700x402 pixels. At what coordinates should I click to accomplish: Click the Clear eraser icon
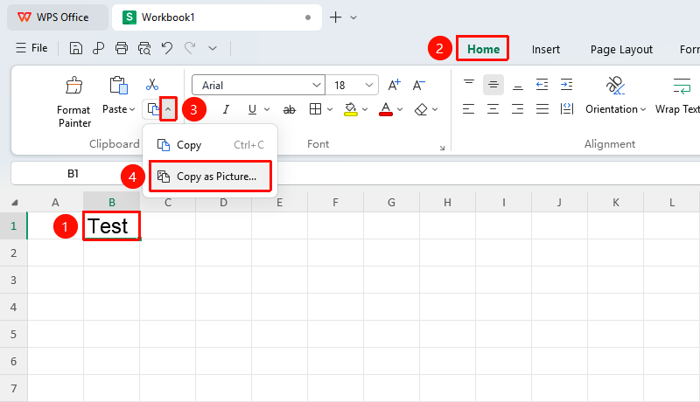click(421, 109)
